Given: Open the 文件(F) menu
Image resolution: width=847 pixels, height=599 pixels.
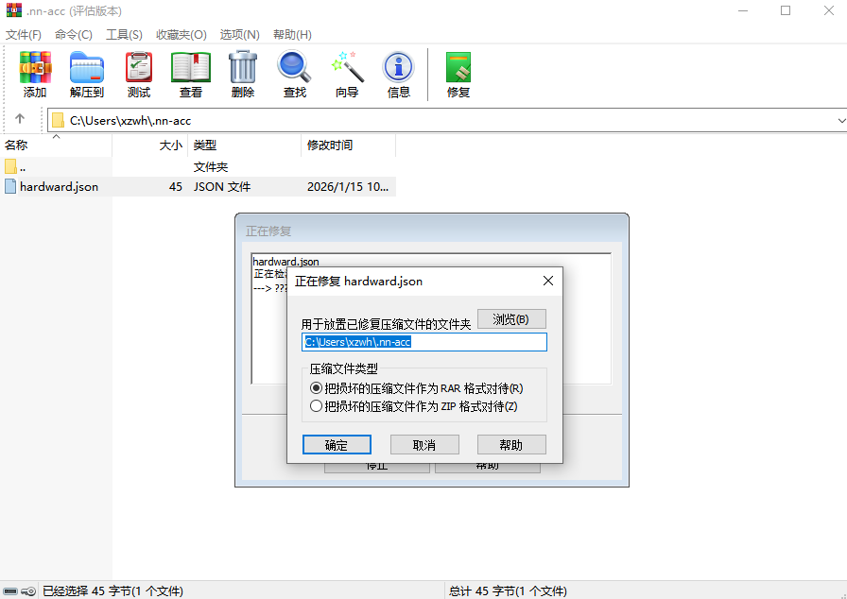Looking at the screenshot, I should 24,35.
